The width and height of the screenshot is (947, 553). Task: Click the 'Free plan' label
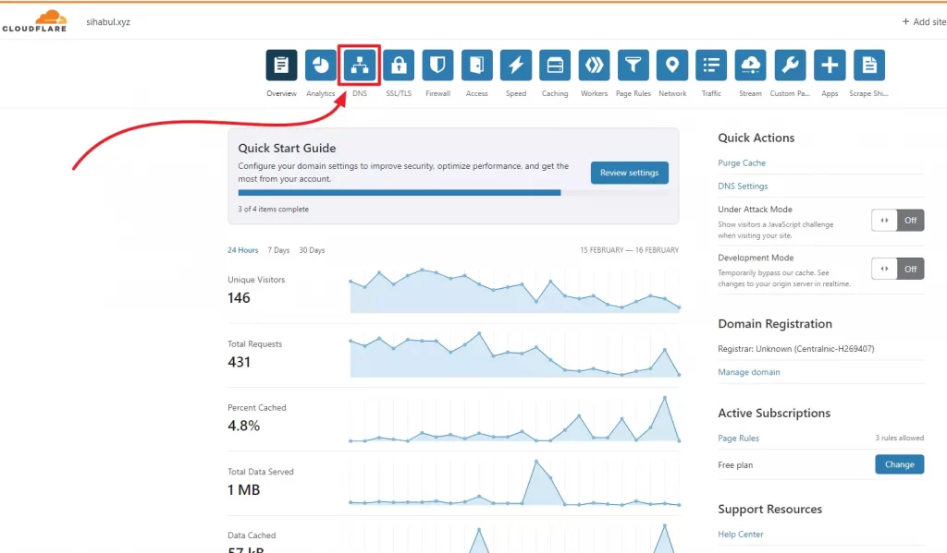pos(735,465)
